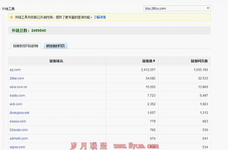Viewport: 228px width, 150px height.
Task: Click the 外链工具 heading
Action: point(8,9)
